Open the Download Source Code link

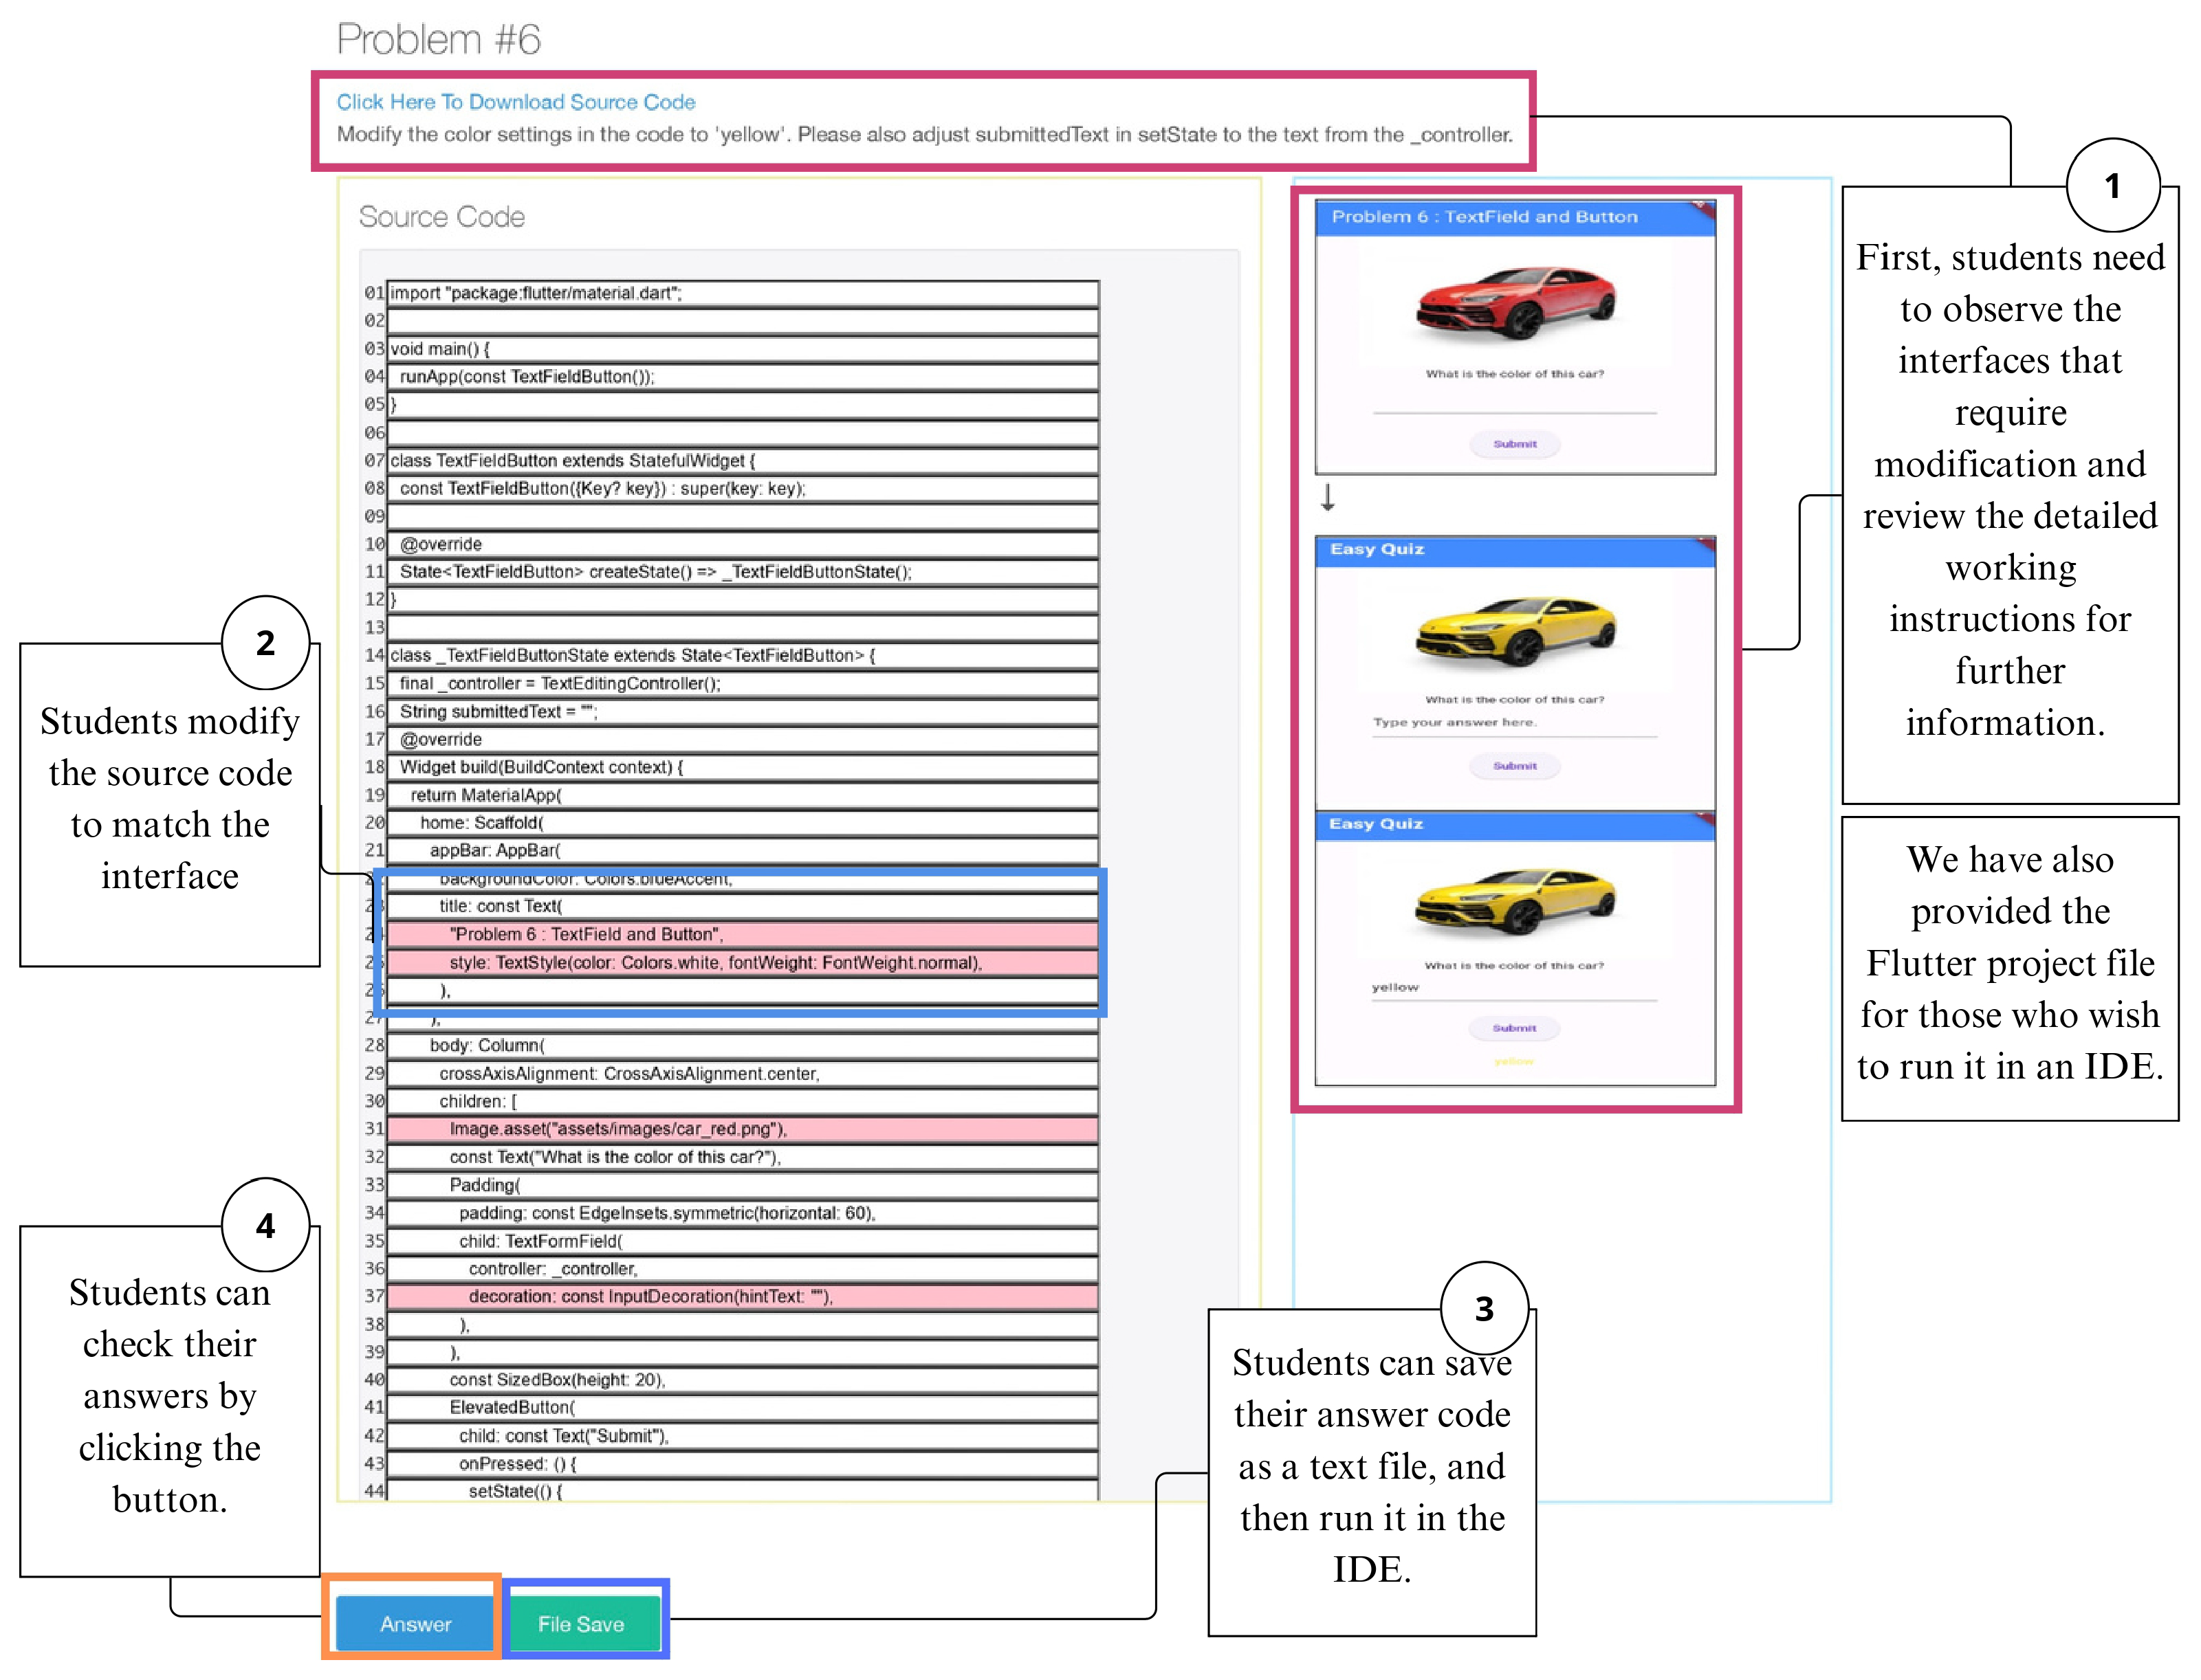click(x=515, y=102)
